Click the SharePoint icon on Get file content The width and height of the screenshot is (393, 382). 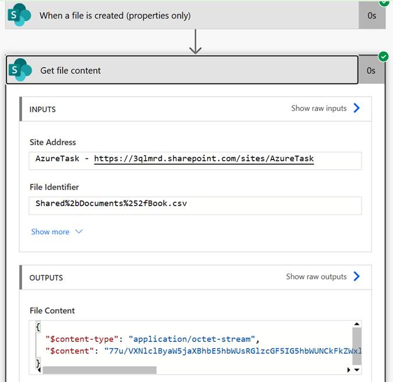tap(20, 70)
